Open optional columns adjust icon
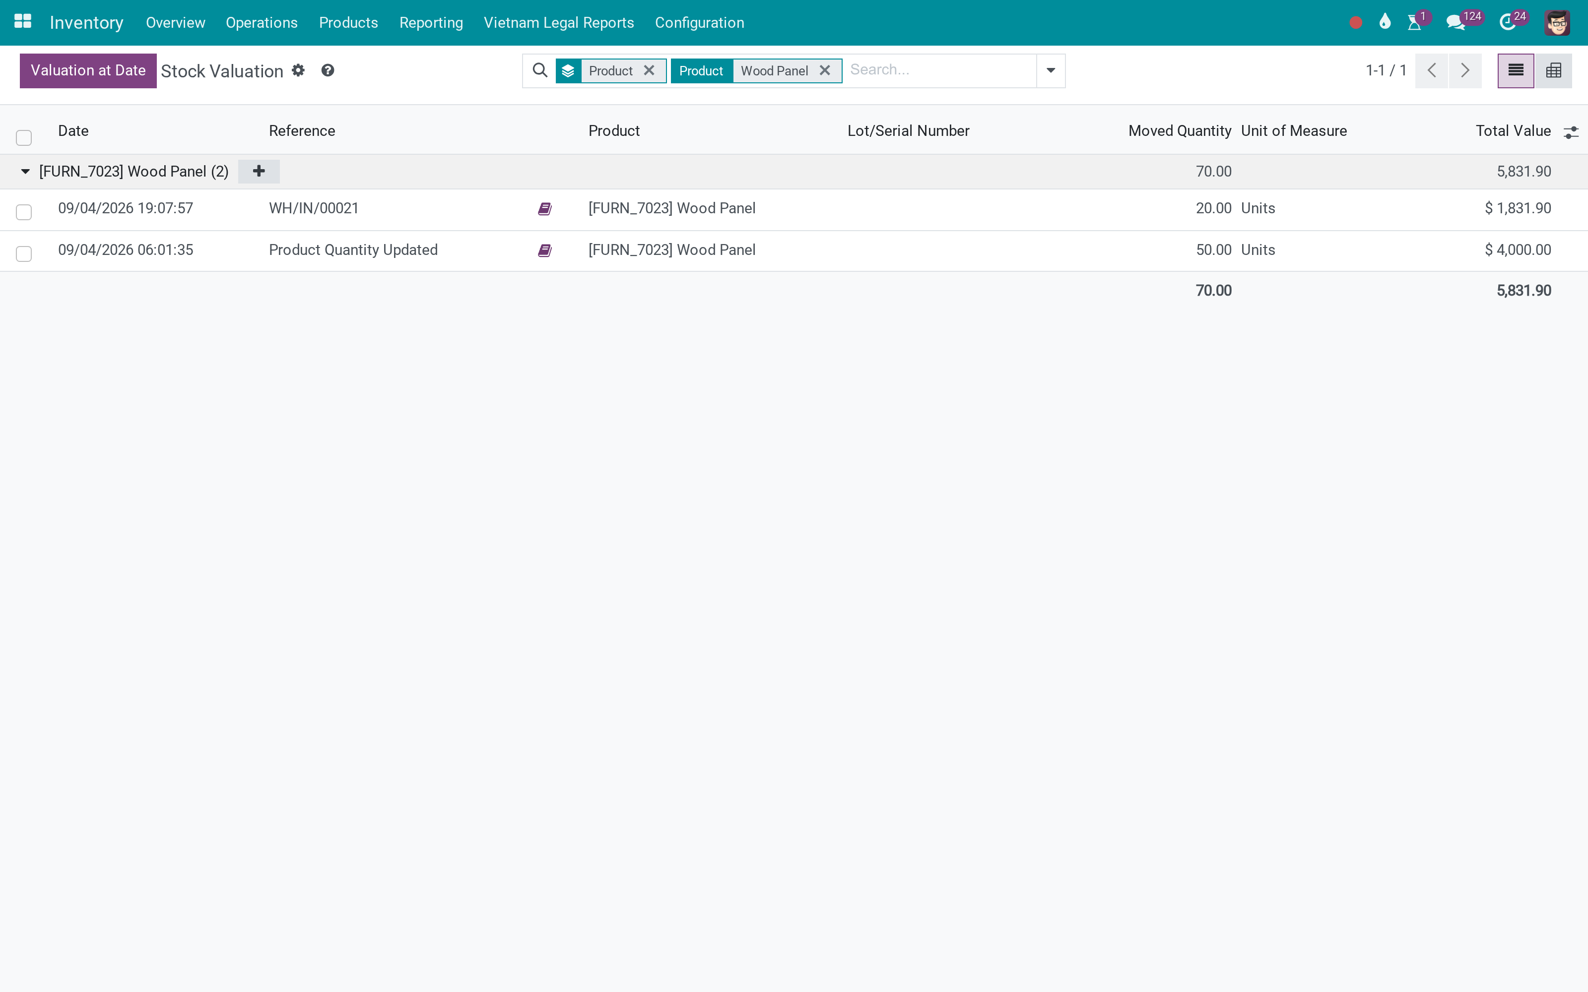This screenshot has height=992, width=1588. pyautogui.click(x=1571, y=132)
